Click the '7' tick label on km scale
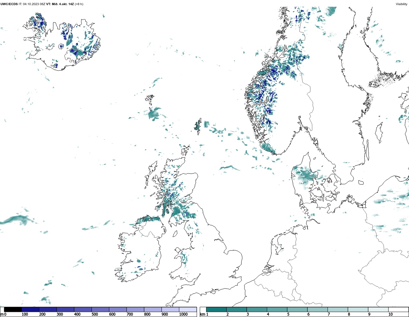This screenshot has height=317, width=409. coord(328,314)
